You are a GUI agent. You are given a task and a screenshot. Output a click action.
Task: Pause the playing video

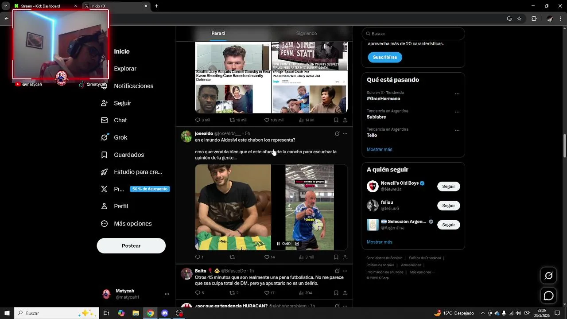pos(278,244)
